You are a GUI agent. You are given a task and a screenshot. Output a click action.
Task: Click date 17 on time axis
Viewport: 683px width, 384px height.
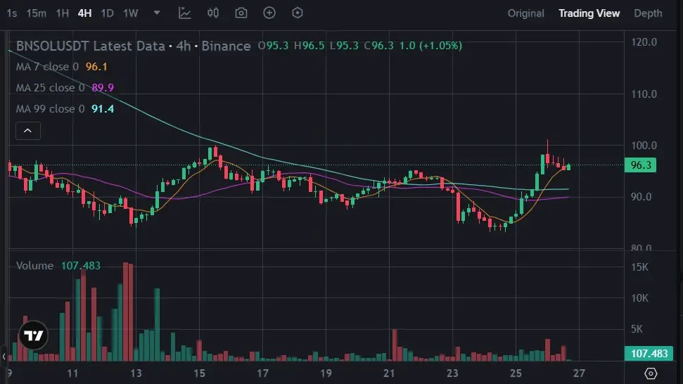pos(262,373)
